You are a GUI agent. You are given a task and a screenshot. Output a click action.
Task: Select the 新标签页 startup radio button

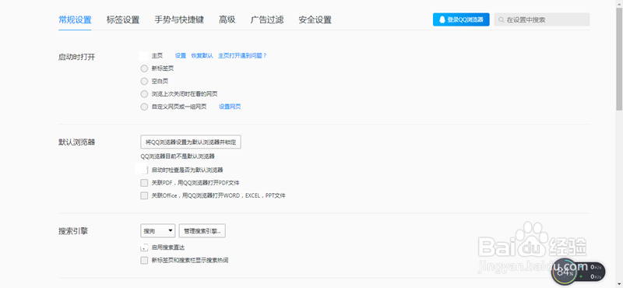(144, 68)
